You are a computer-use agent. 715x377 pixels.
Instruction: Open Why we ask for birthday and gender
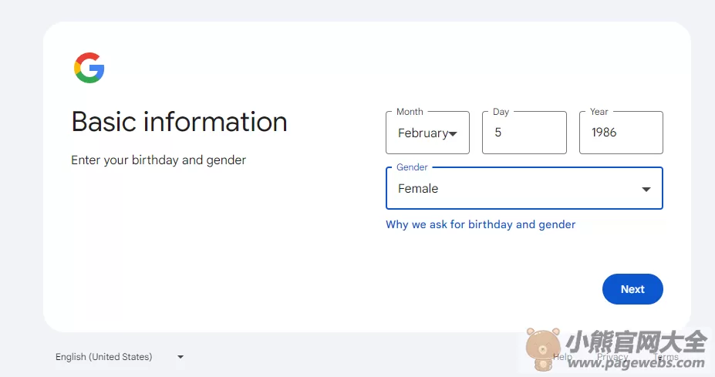click(x=481, y=224)
